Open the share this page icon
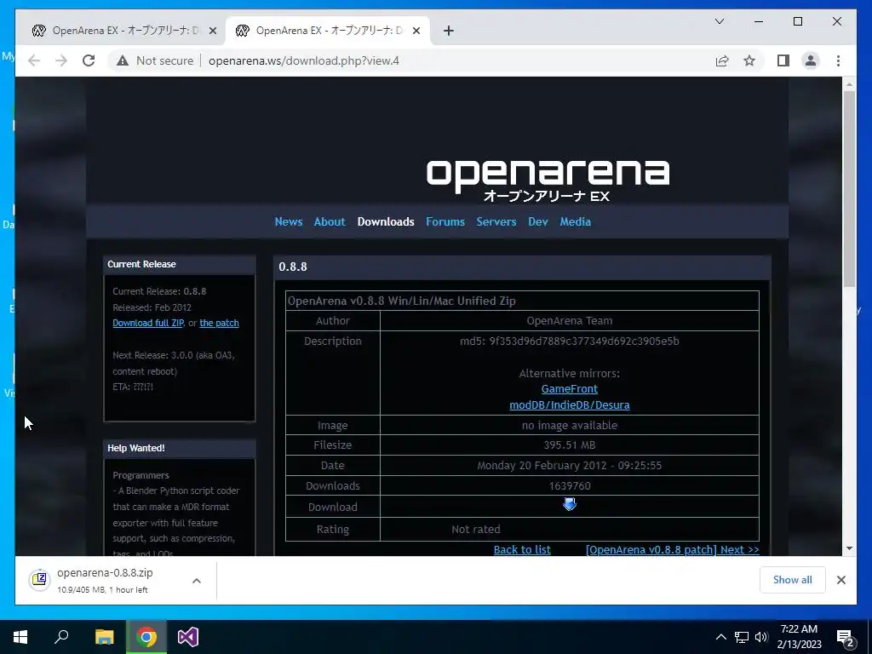Image resolution: width=872 pixels, height=654 pixels. click(x=722, y=60)
